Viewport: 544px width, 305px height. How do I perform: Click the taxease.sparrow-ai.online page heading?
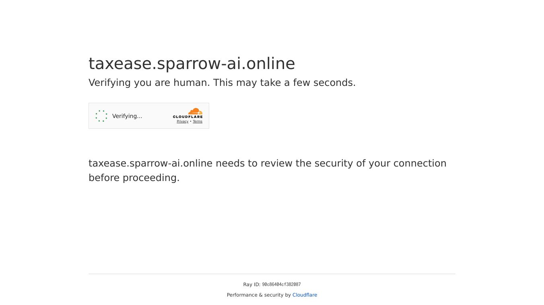(x=192, y=64)
